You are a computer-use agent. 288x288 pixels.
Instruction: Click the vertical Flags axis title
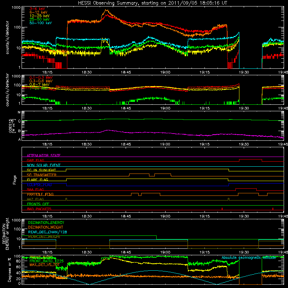pos(15,180)
